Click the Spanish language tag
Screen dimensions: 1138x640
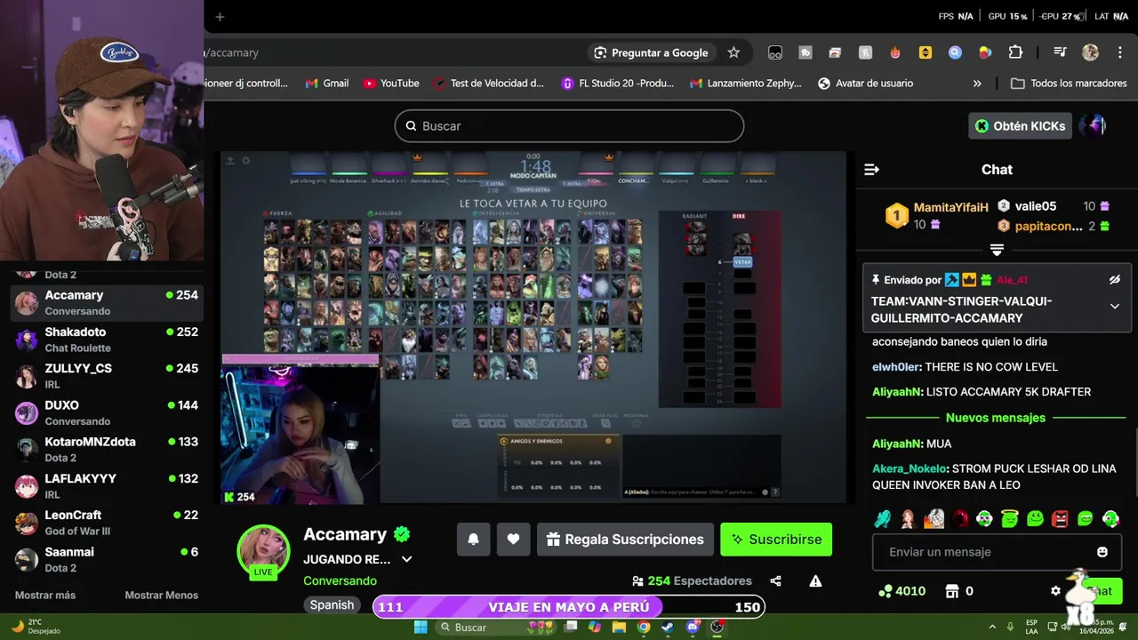click(332, 605)
